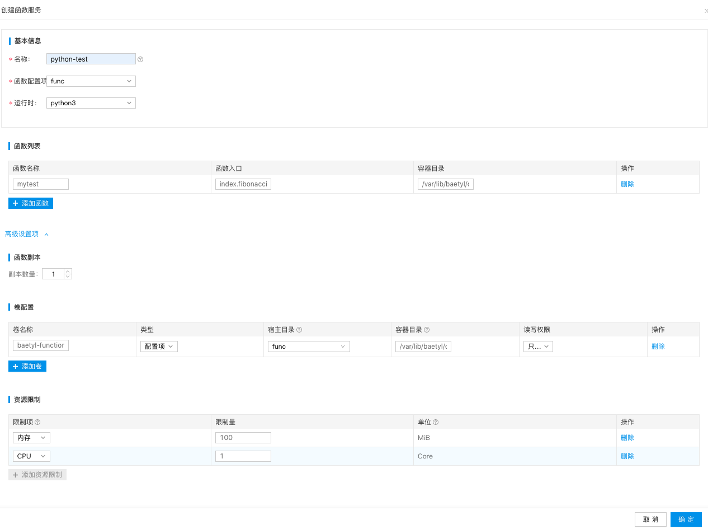The image size is (708, 529).
Task: Click the 内存 limit amount field showing 100
Action: pos(243,438)
